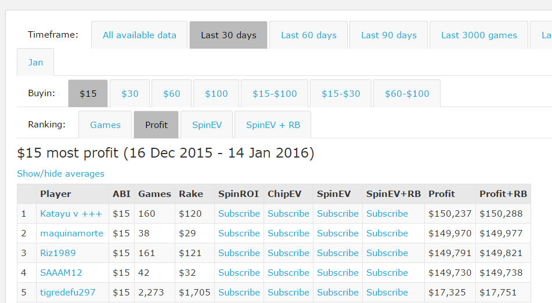Open maquinamorte player page
The width and height of the screenshot is (552, 303).
click(x=71, y=233)
